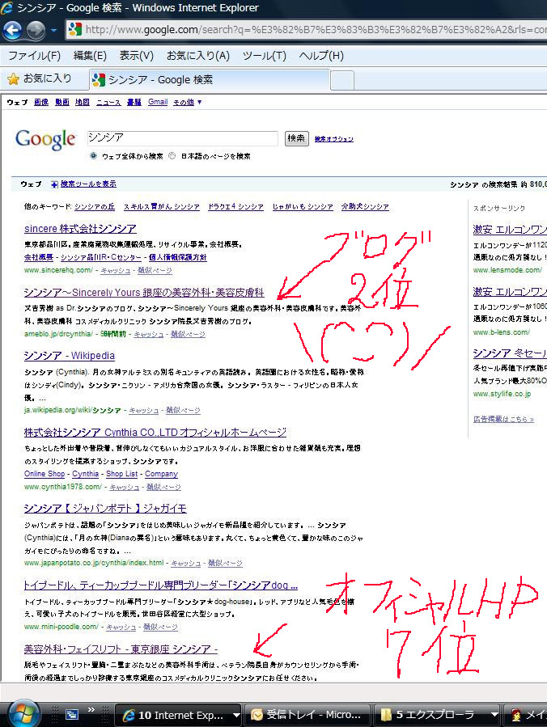Expand the quick launch chevron
The image size is (547, 727).
pos(91,709)
